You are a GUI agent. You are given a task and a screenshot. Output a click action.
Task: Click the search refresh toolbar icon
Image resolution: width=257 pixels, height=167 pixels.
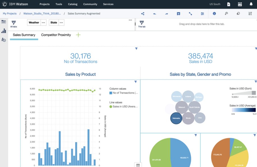(x=226, y=14)
